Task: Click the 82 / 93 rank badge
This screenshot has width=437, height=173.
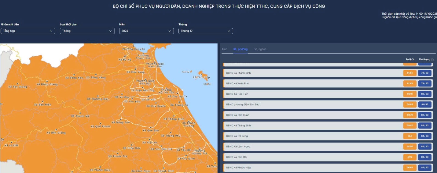Action: (x=425, y=115)
